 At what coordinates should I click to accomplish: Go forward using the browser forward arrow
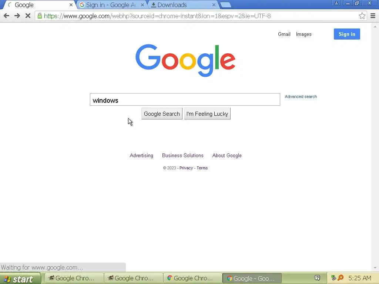17,16
